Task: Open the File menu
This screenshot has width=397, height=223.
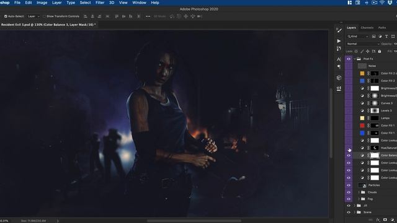Action: (17, 2)
